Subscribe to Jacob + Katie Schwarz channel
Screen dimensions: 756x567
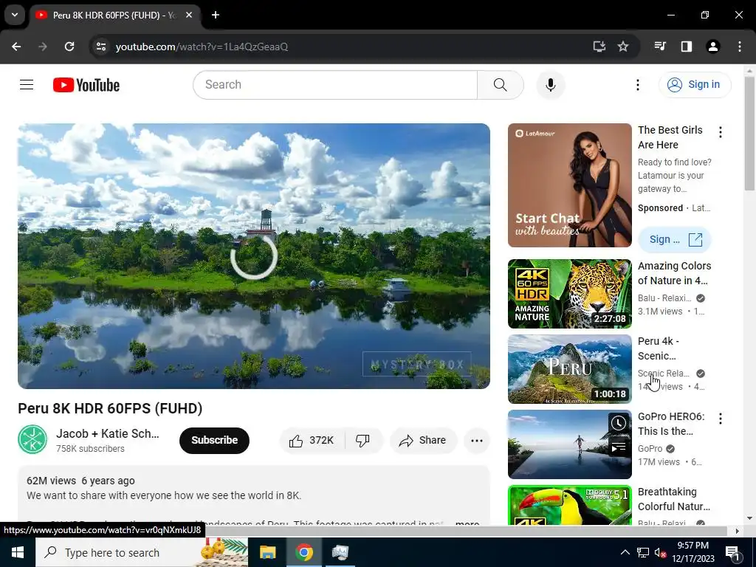(x=214, y=440)
